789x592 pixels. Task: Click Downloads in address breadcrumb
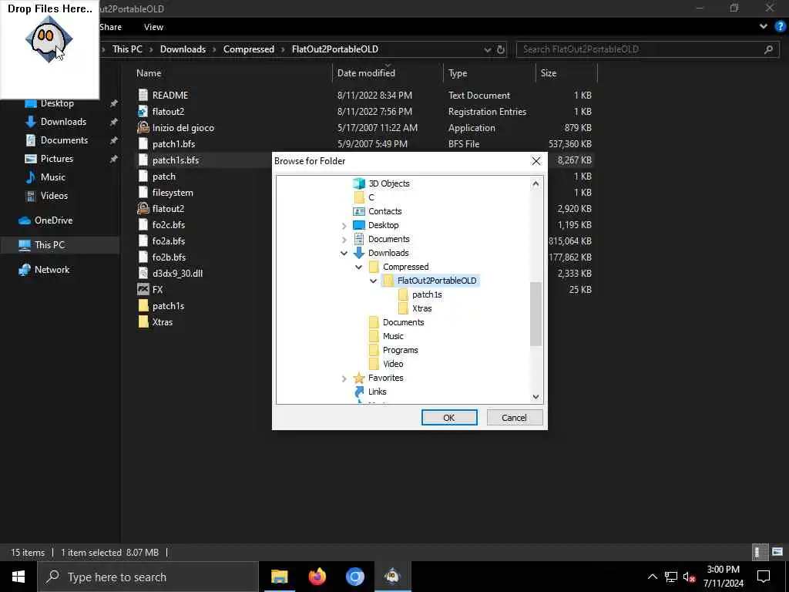183,49
